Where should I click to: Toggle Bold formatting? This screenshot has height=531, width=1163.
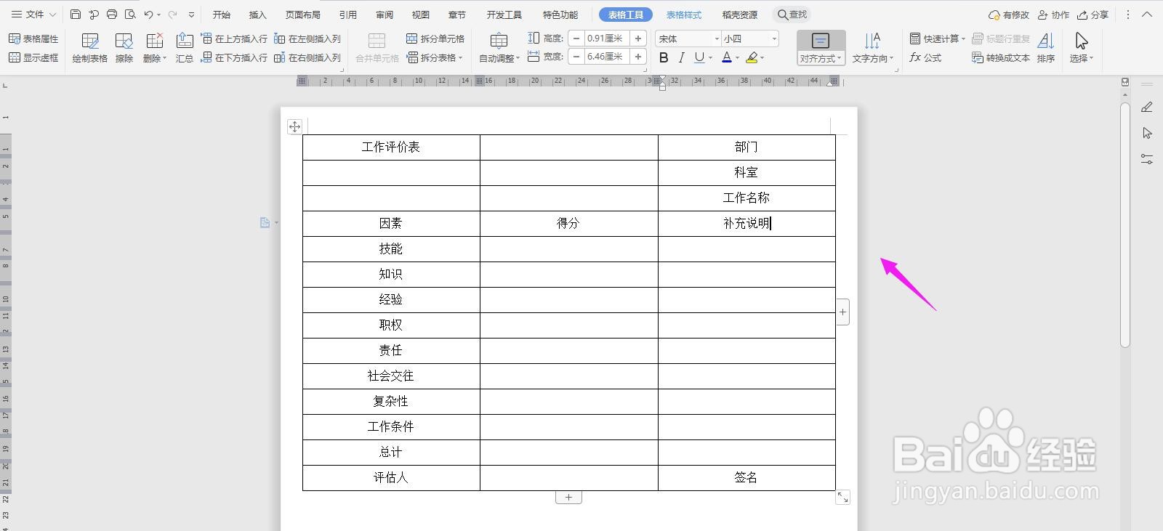point(664,57)
